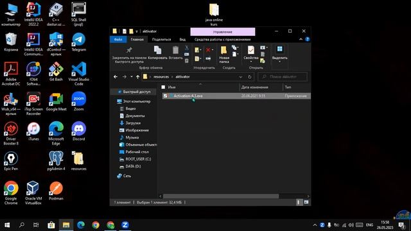This screenshot has height=231, width=411.
Task: Open Загрузки in the navigation pane
Action: [x=133, y=123]
